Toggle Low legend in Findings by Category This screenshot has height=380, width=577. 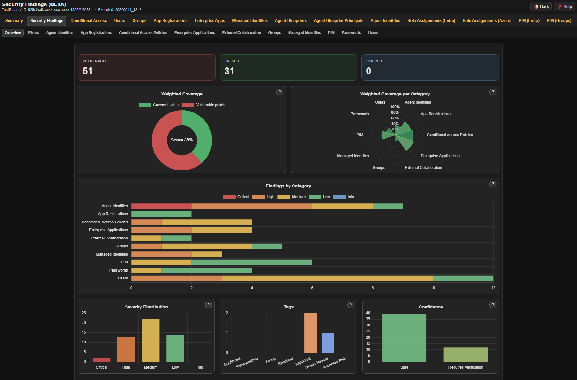tap(319, 197)
